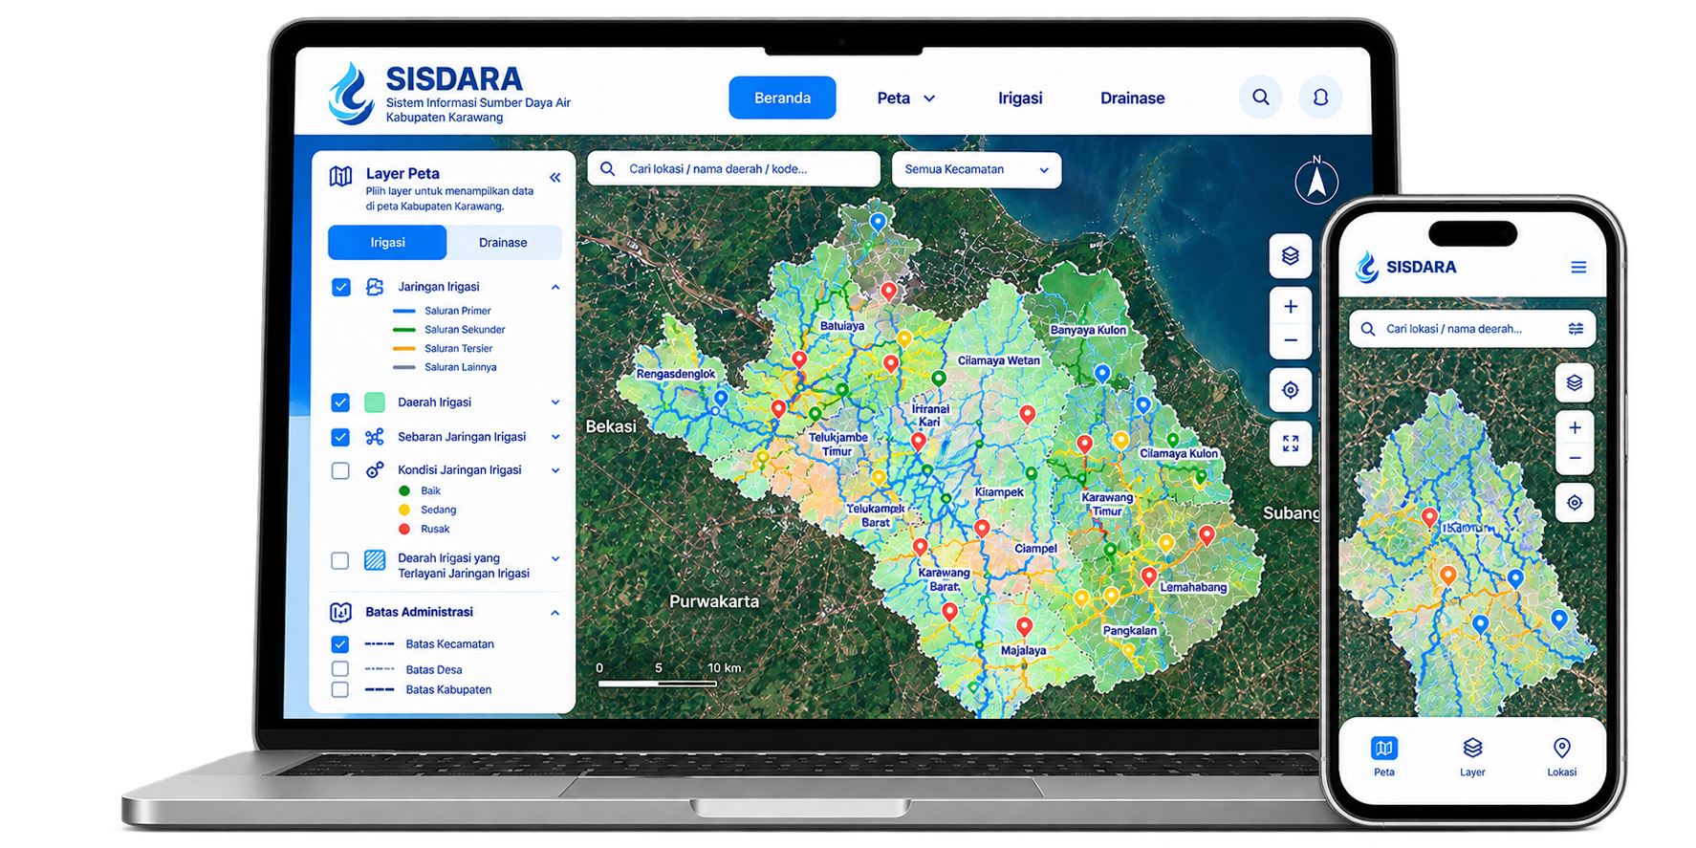Collapse the Batas Administrasi section chevron
Screen dimensions: 1696x848
pyautogui.click(x=555, y=613)
